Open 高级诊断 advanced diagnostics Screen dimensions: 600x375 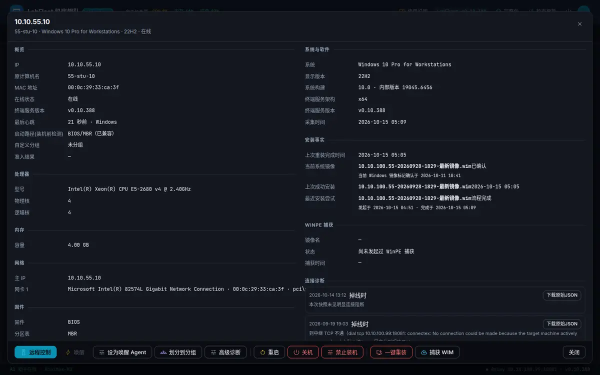pos(225,352)
